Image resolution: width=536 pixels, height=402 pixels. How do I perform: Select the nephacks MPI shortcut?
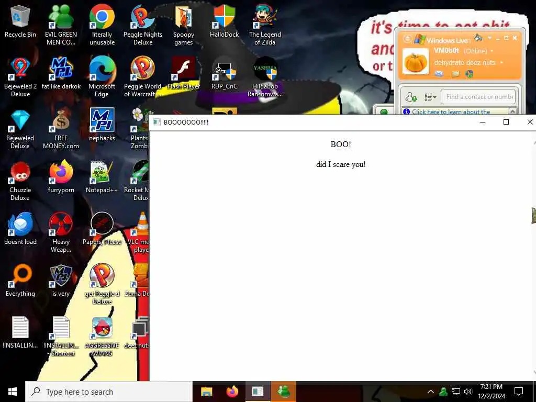coord(102,125)
